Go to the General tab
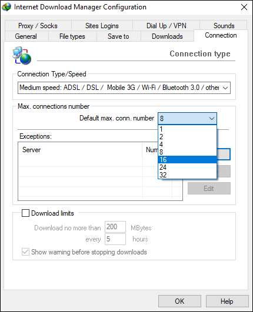253x312 pixels. click(26, 36)
